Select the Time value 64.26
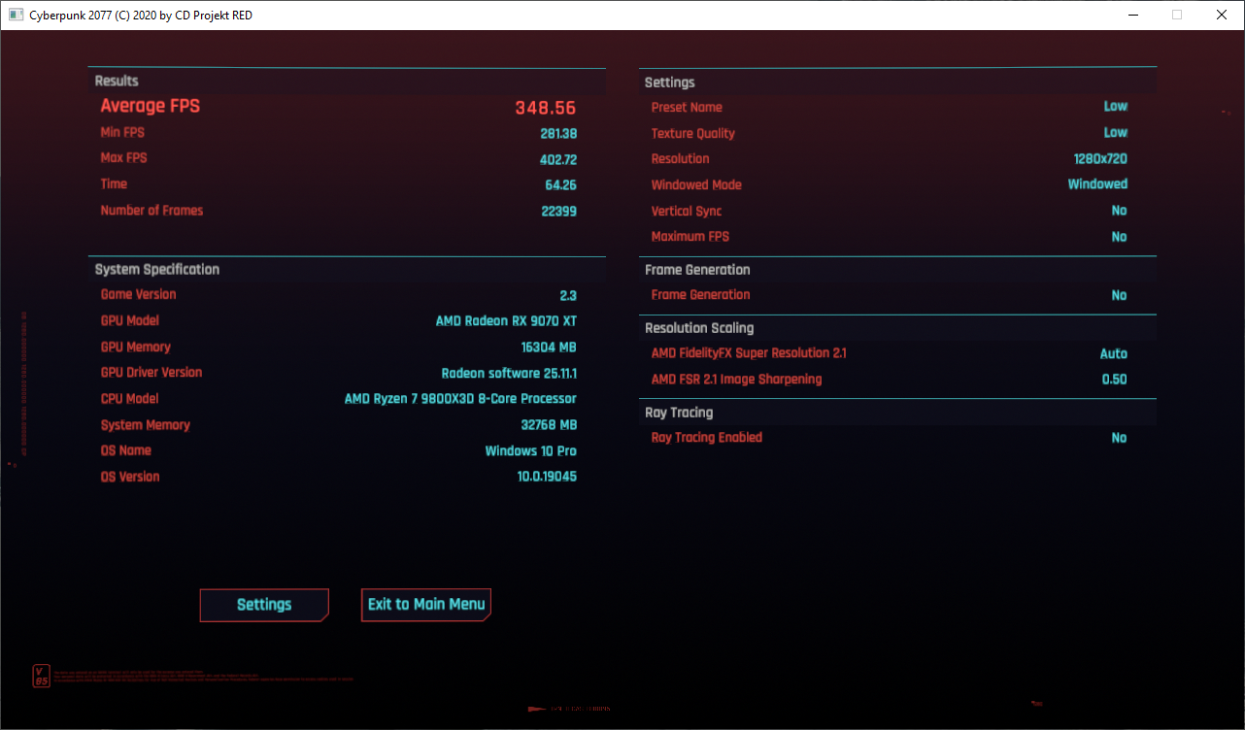1245x730 pixels. 561,184
